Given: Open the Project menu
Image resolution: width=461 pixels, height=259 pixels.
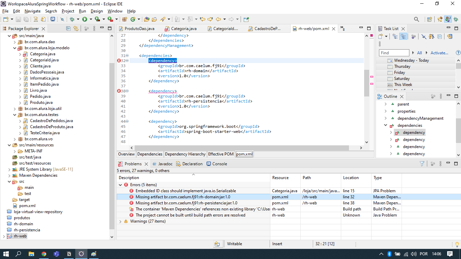Looking at the screenshot, I should tap(68, 11).
